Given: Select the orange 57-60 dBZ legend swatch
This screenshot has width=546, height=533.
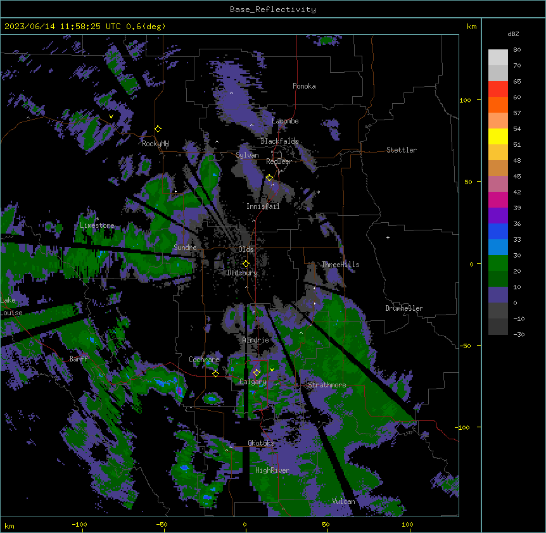Looking at the screenshot, I should tap(498, 104).
